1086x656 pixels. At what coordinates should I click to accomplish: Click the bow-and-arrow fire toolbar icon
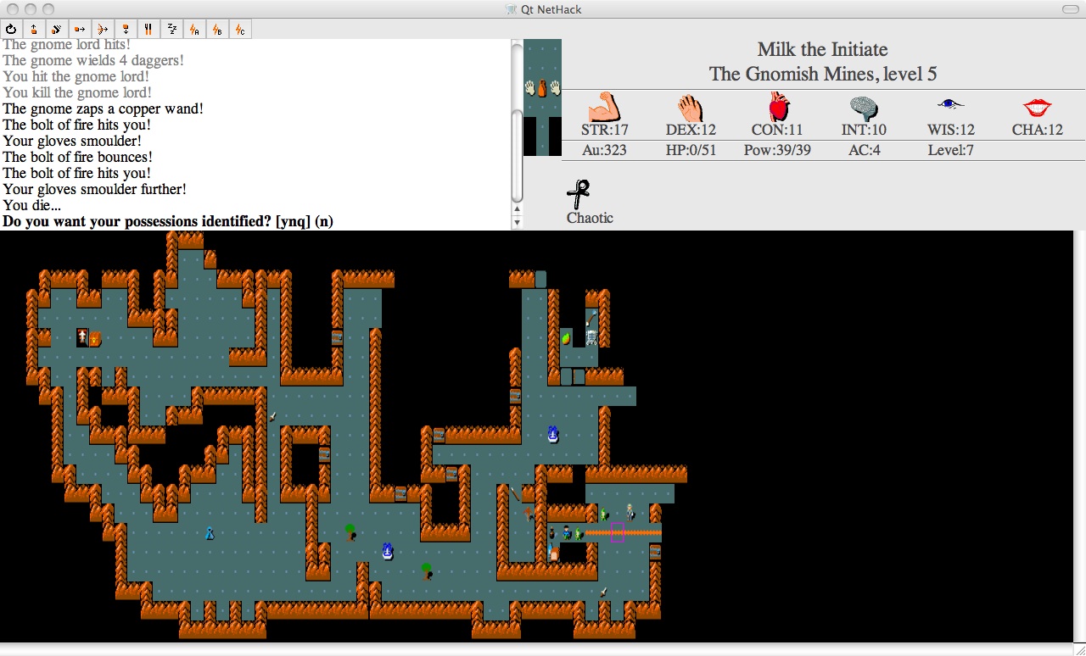[104, 29]
